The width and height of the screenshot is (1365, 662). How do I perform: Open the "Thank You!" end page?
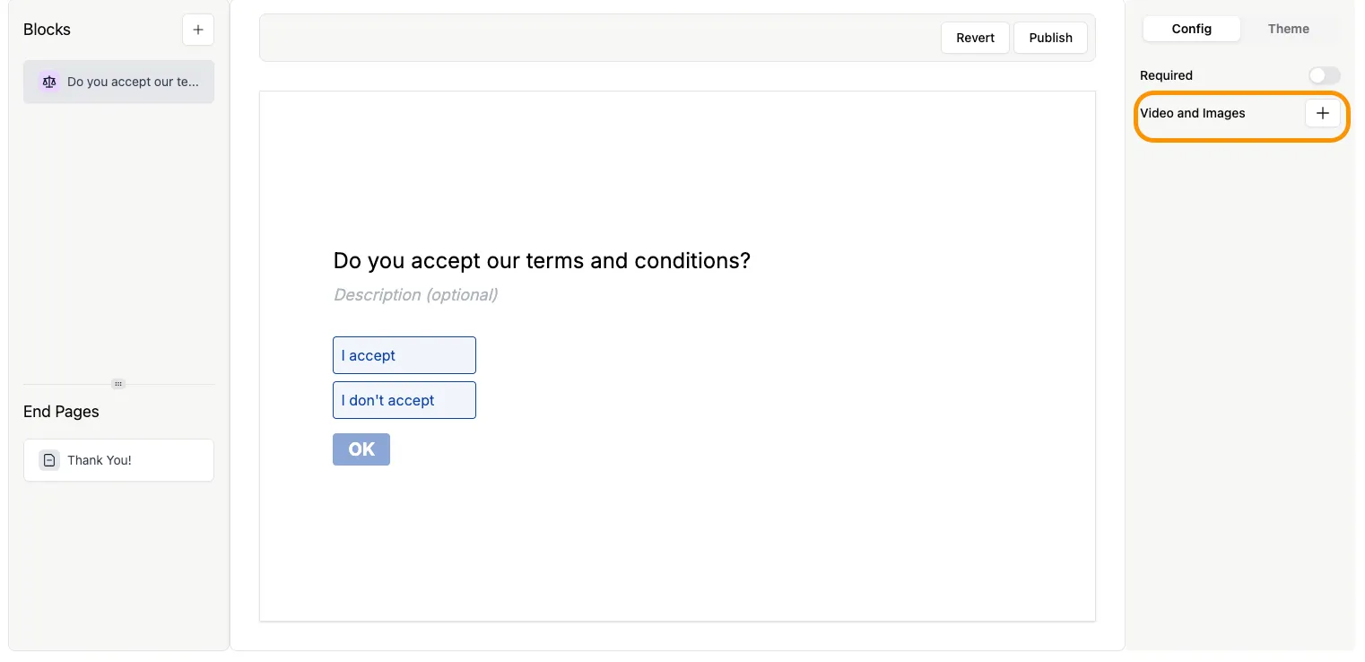tap(100, 460)
